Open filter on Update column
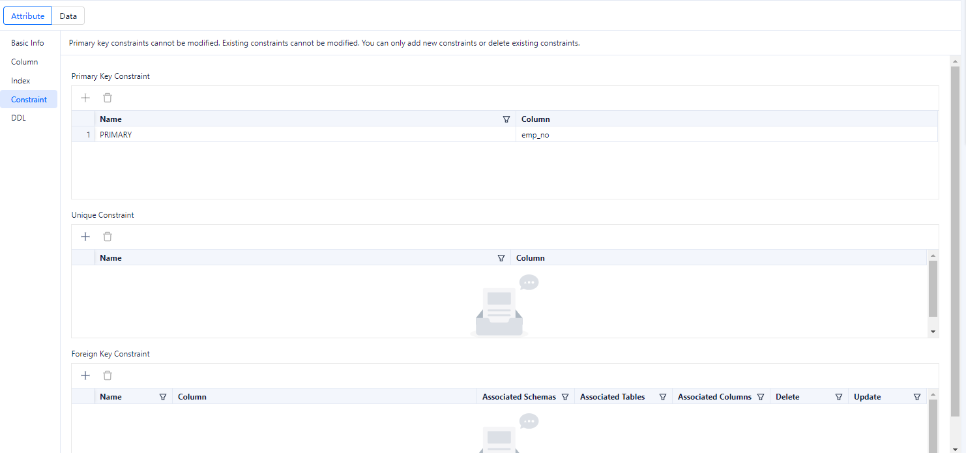Image resolution: width=966 pixels, height=453 pixels. pyautogui.click(x=917, y=397)
